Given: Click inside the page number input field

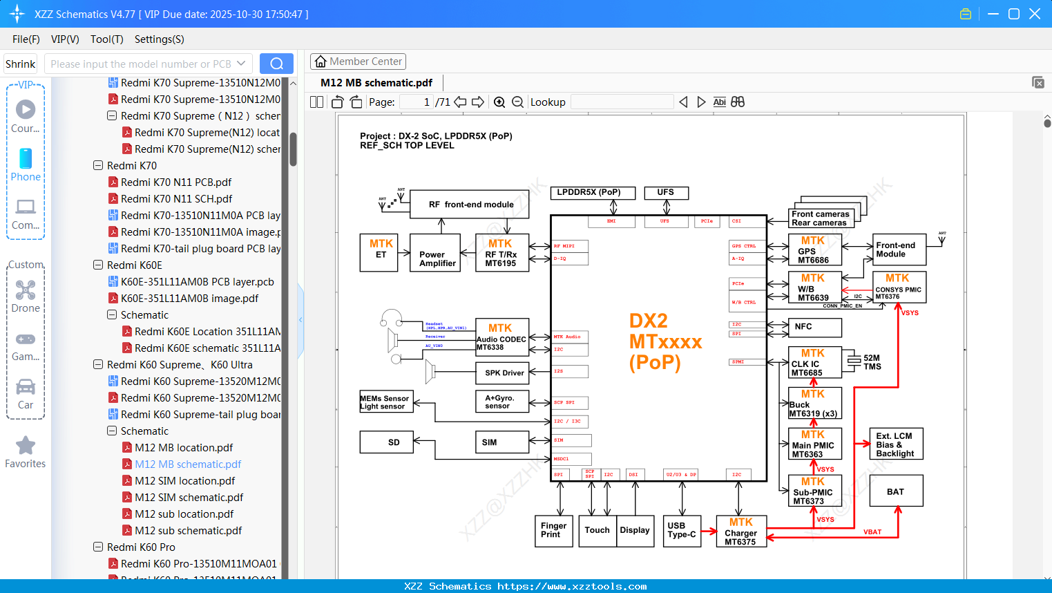Looking at the screenshot, I should pos(415,102).
